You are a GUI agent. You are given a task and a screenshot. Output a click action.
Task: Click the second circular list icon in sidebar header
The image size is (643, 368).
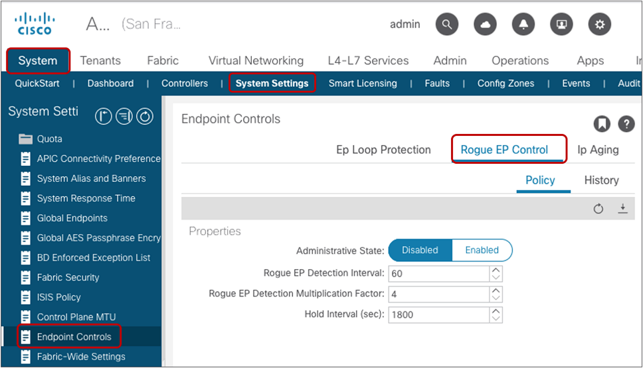pyautogui.click(x=124, y=116)
